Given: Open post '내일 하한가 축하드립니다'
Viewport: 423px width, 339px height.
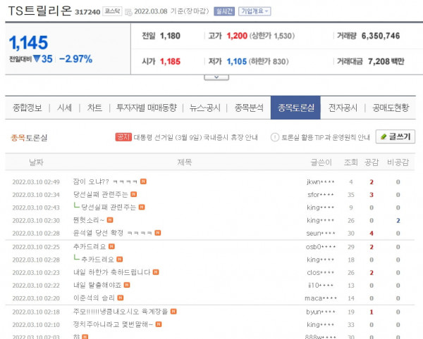Looking at the screenshot, I should point(111,273).
